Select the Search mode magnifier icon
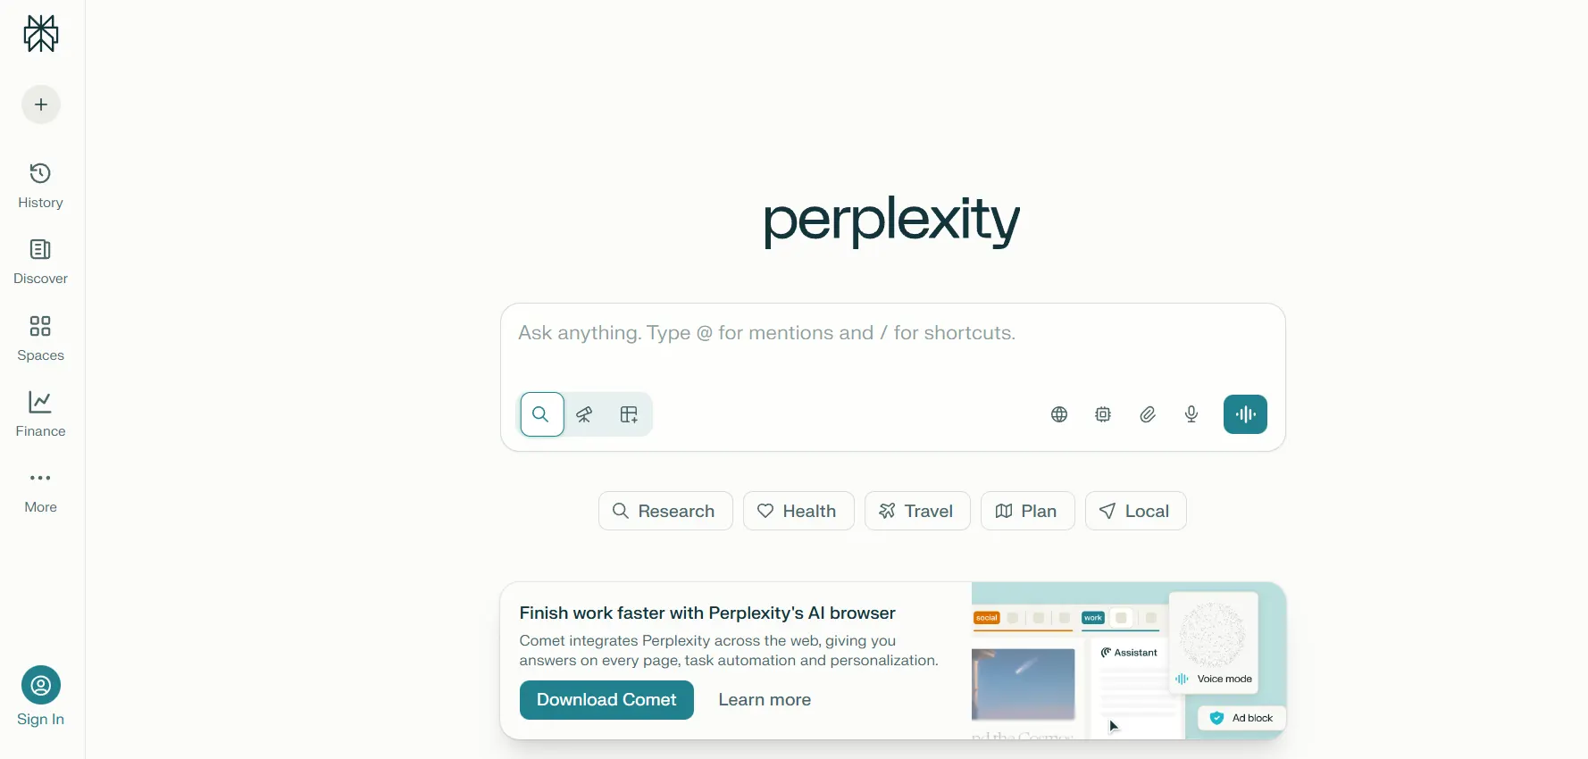The image size is (1588, 759). click(541, 414)
